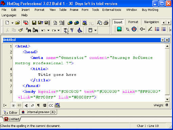Toggle the boxed letter icon in editor bar

point(45,105)
